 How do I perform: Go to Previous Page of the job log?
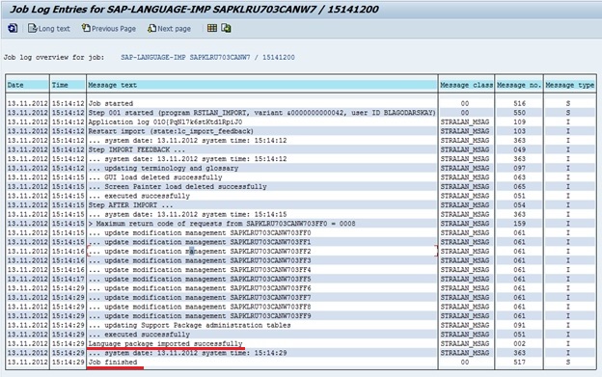pyautogui.click(x=109, y=28)
